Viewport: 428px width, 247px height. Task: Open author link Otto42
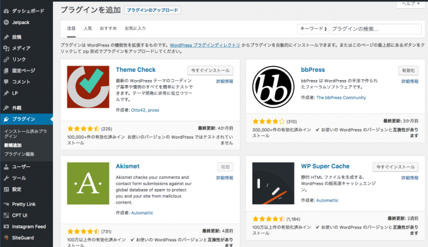[138, 110]
